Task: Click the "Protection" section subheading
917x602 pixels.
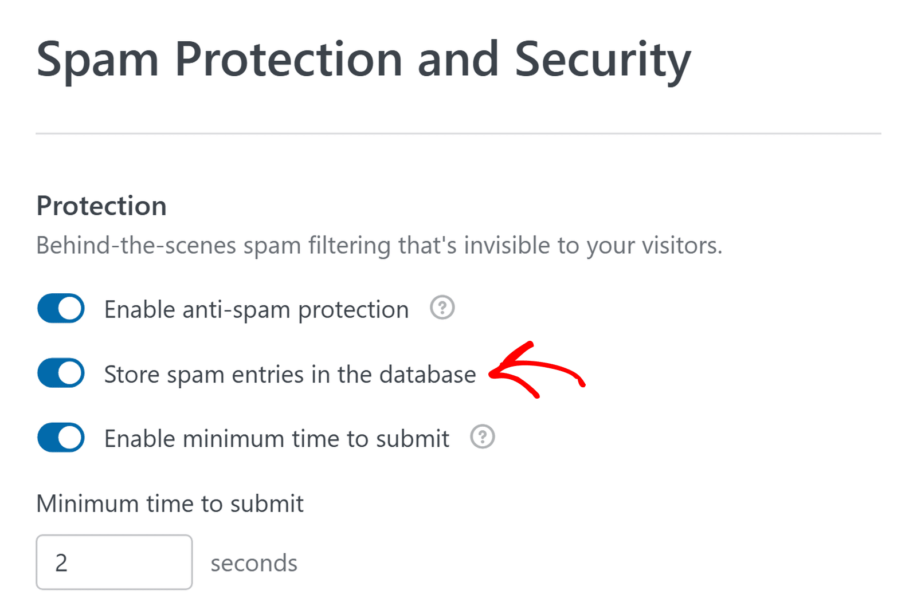Action: (x=101, y=206)
